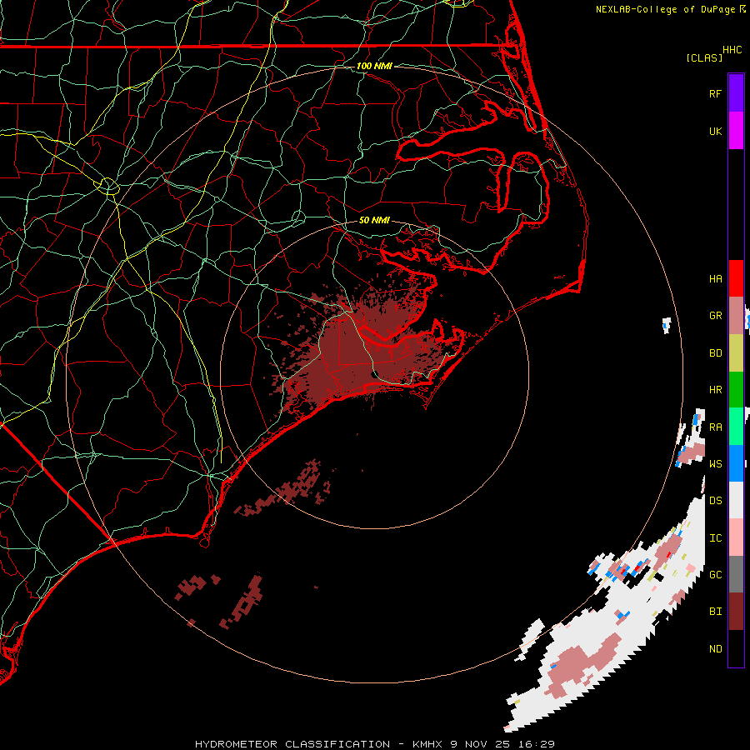Viewport: 750px width, 750px height.
Task: Click the Hydrometeor Classification title caption
Action: pos(374,744)
